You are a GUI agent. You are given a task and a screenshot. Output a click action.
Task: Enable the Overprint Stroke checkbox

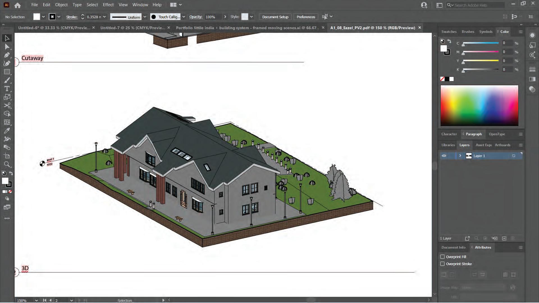click(442, 264)
